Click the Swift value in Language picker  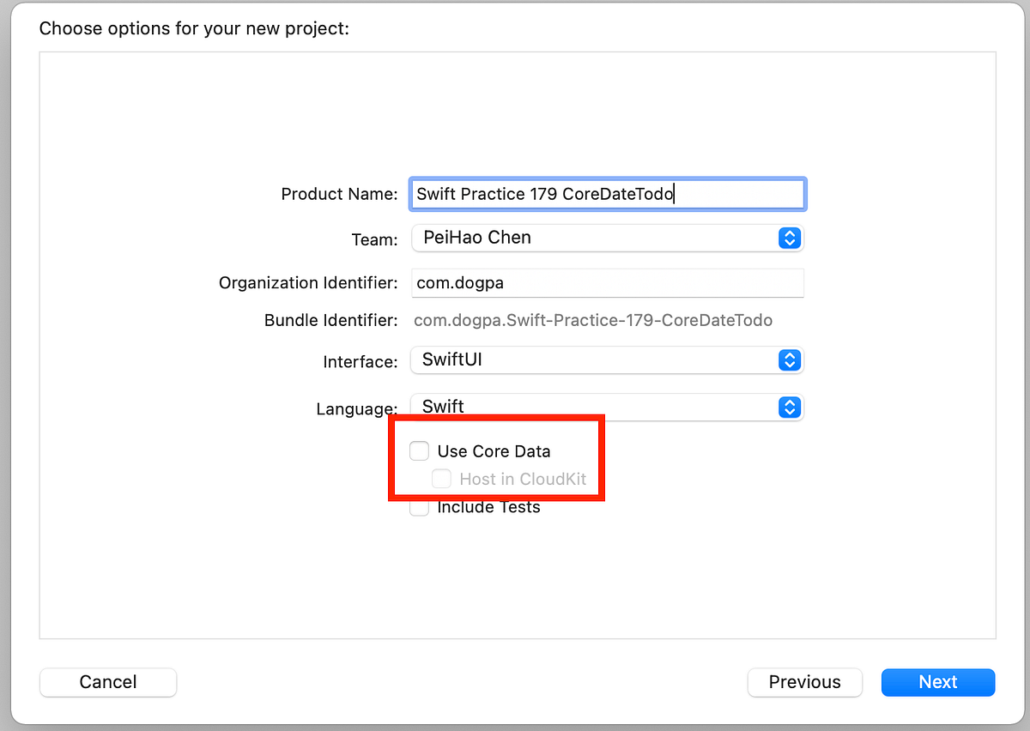(x=441, y=406)
